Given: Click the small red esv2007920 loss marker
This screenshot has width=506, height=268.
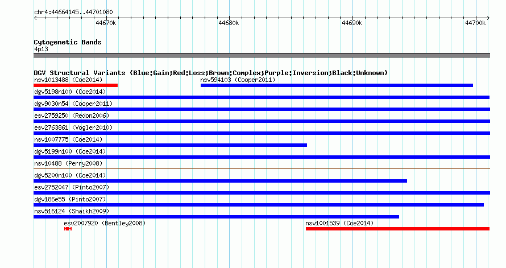Looking at the screenshot, I should [68, 229].
